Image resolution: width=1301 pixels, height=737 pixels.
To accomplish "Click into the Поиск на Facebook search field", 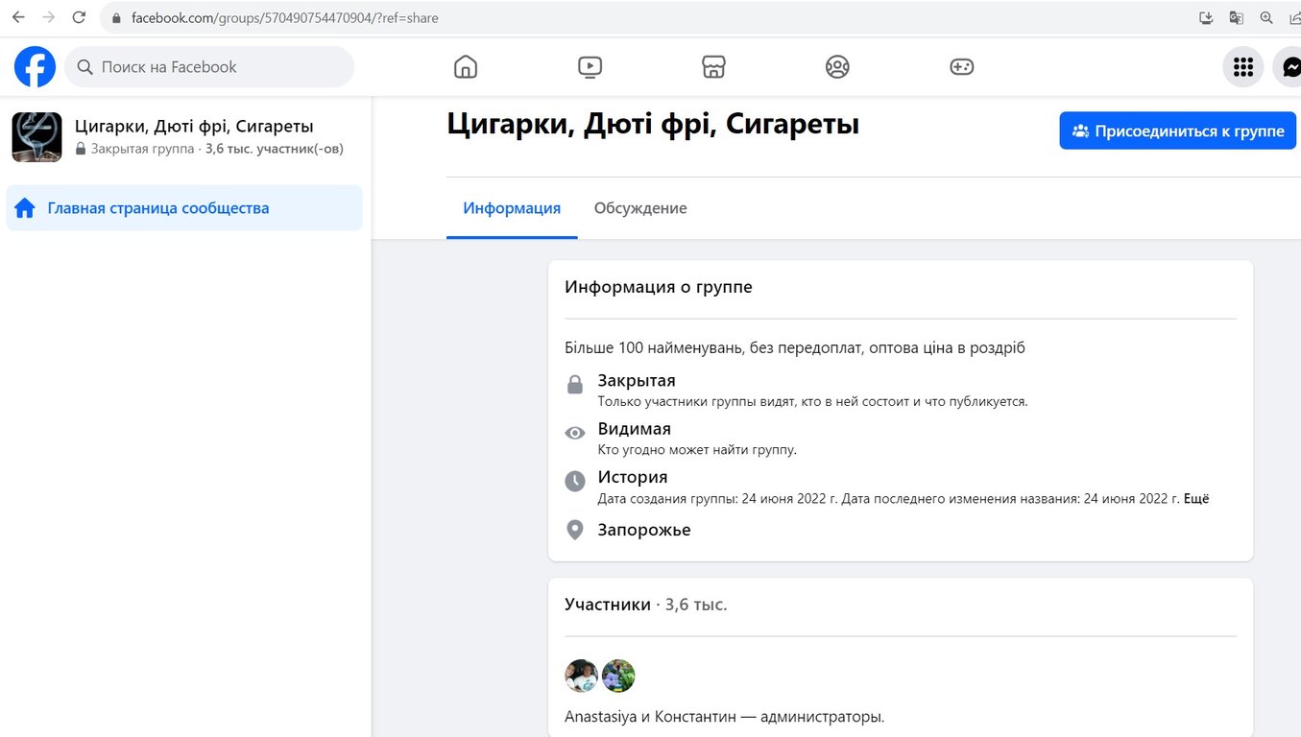I will [221, 67].
